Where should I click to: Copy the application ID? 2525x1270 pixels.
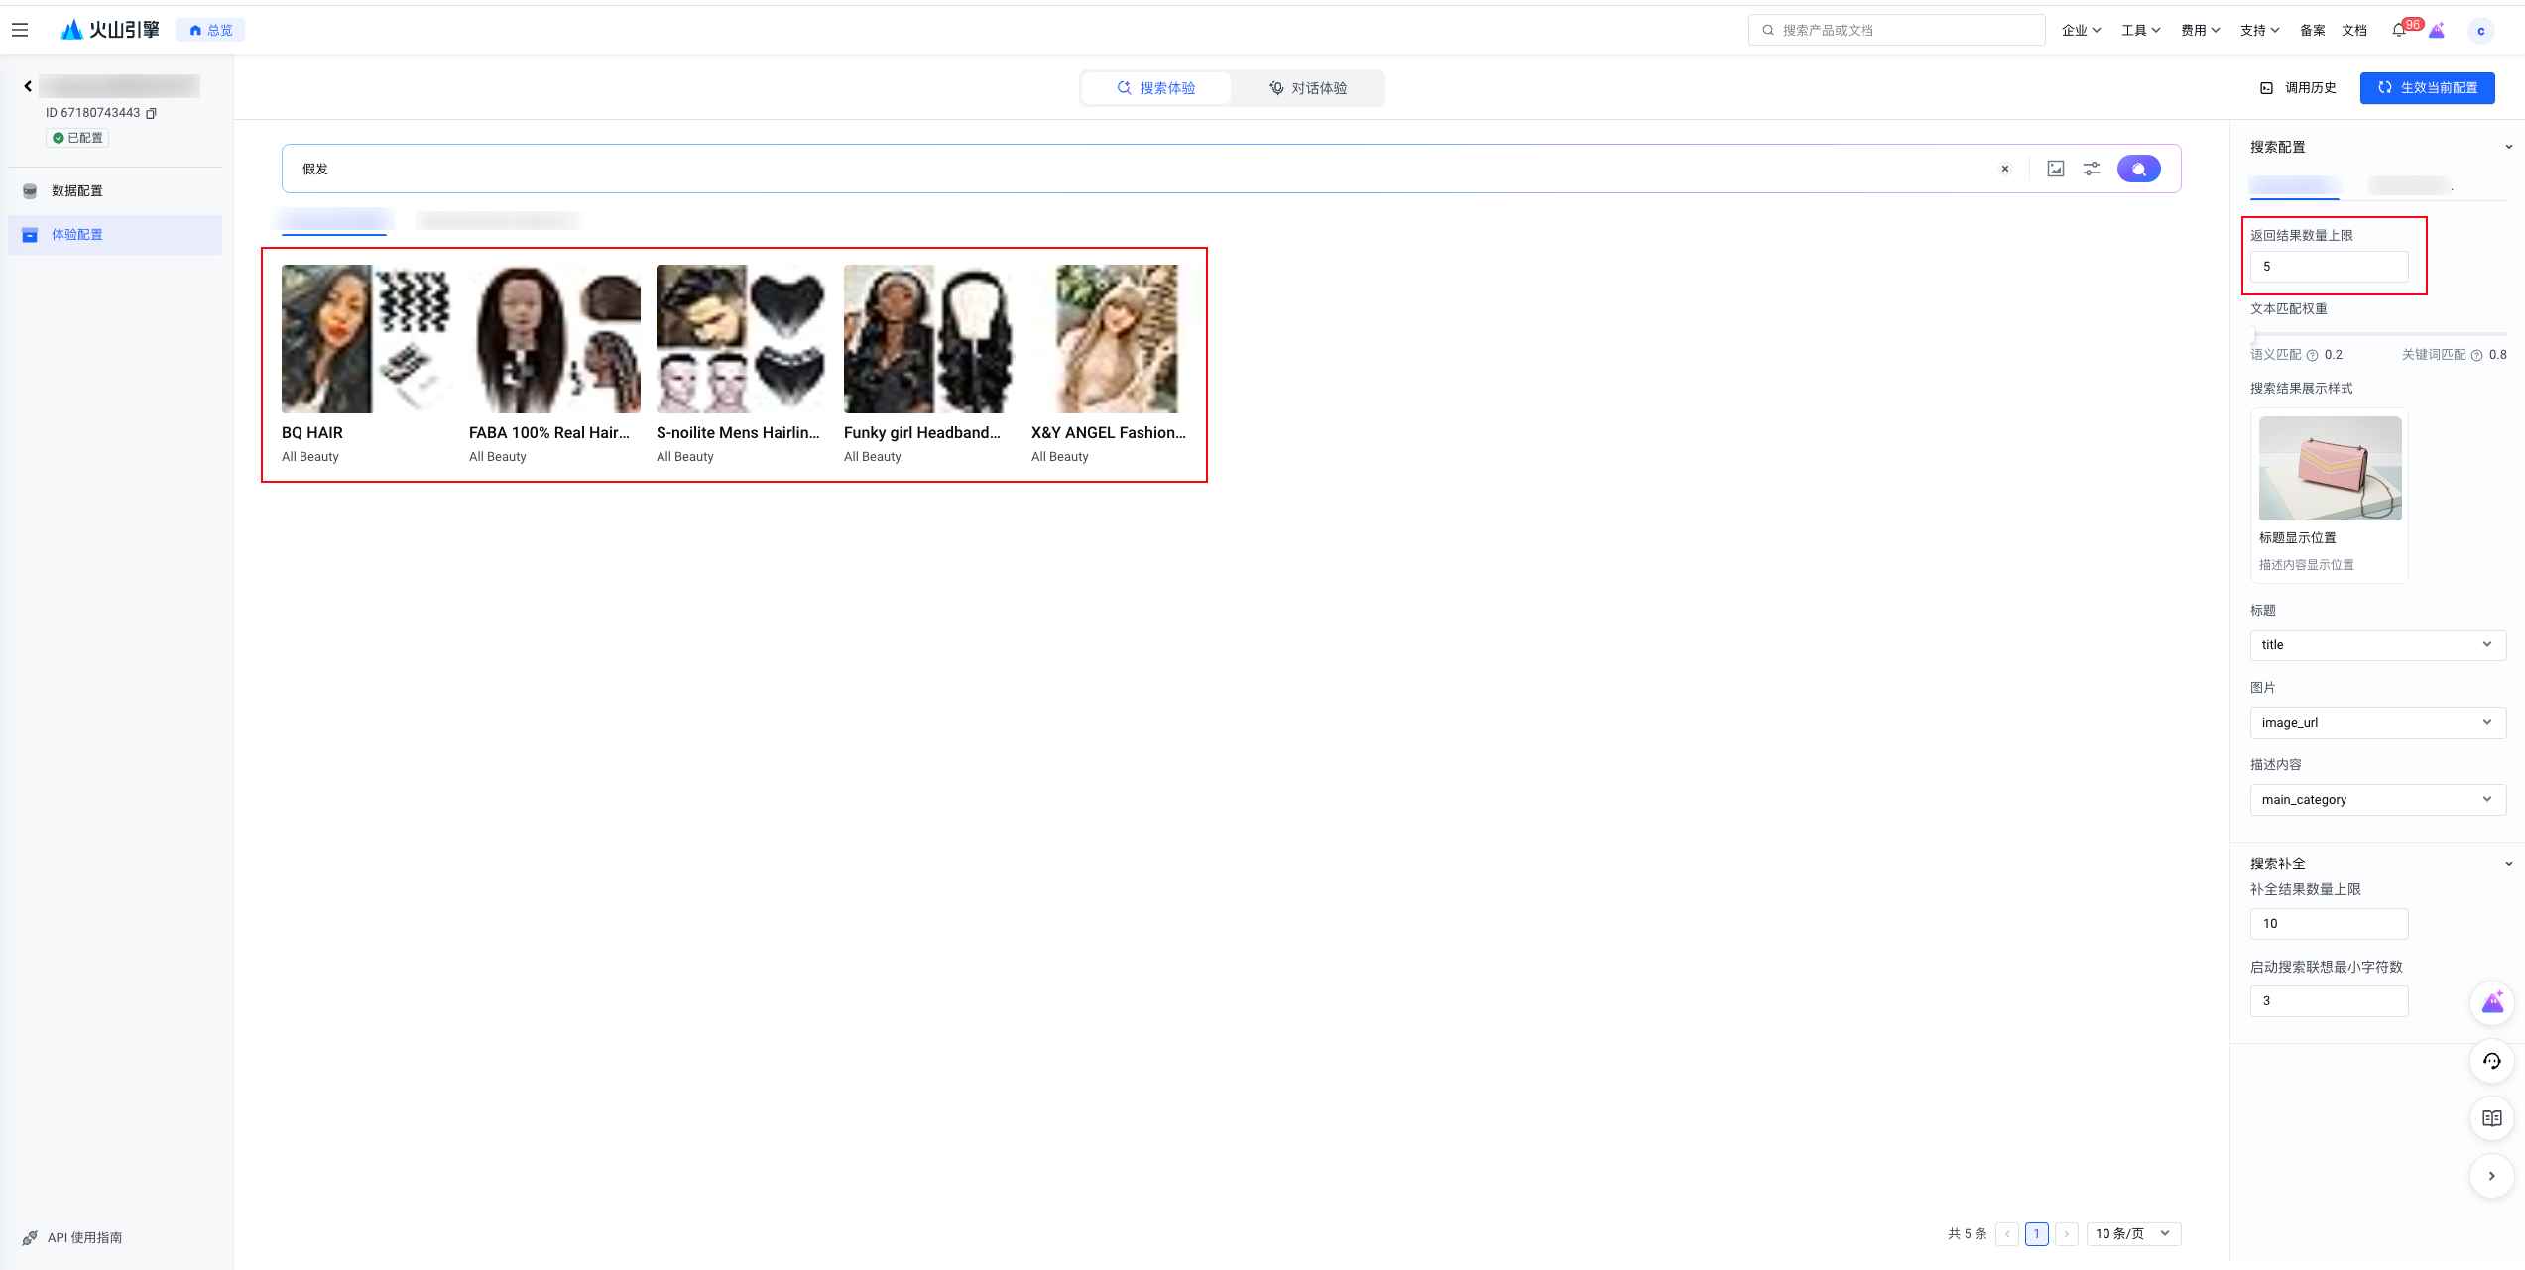152,113
